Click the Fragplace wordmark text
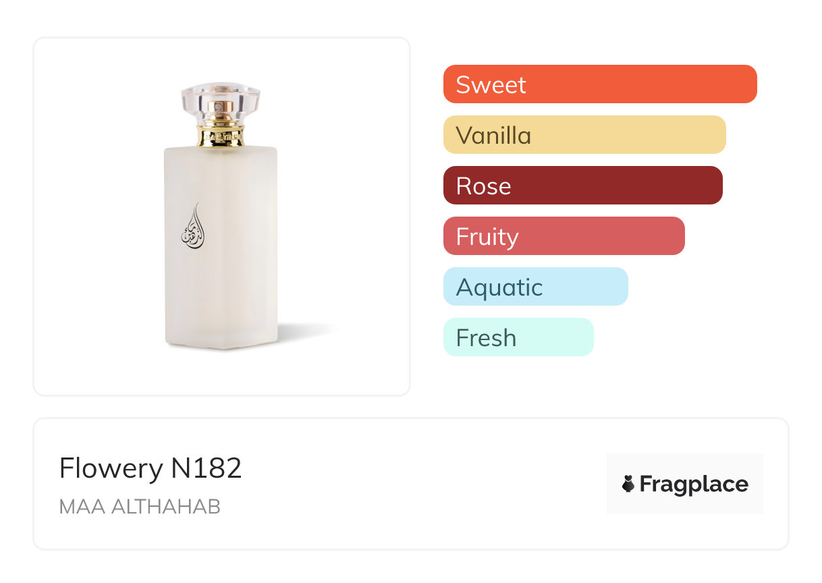822x583 pixels. click(694, 484)
